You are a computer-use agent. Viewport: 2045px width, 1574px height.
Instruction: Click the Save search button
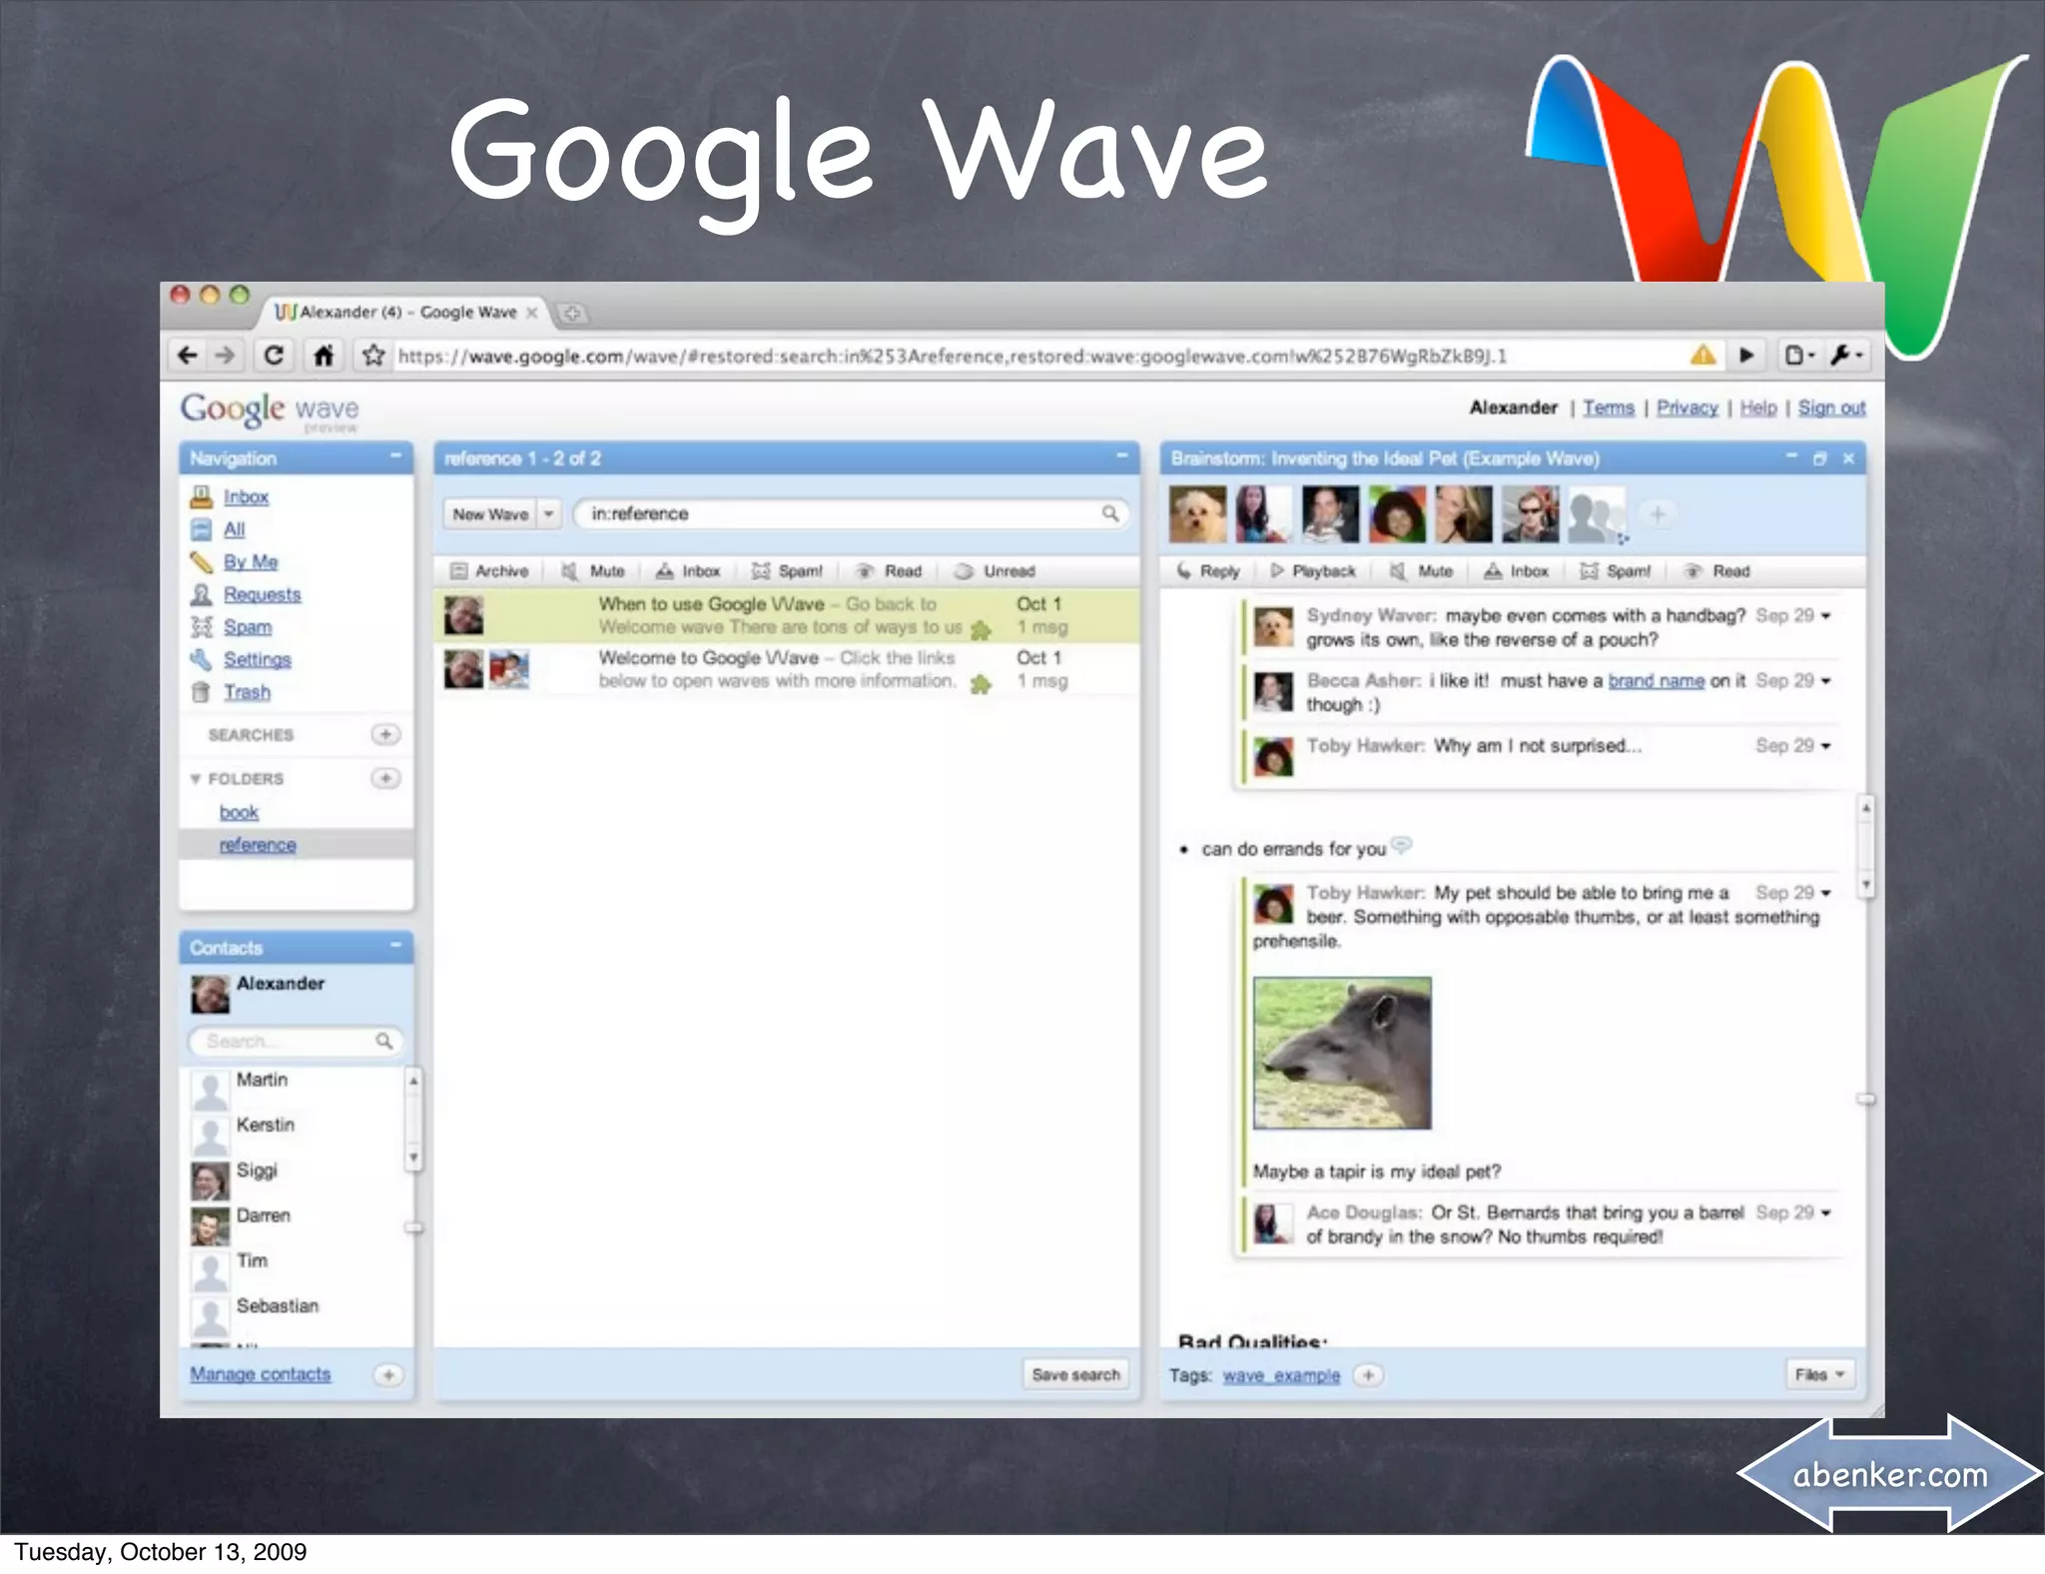[x=1075, y=1375]
